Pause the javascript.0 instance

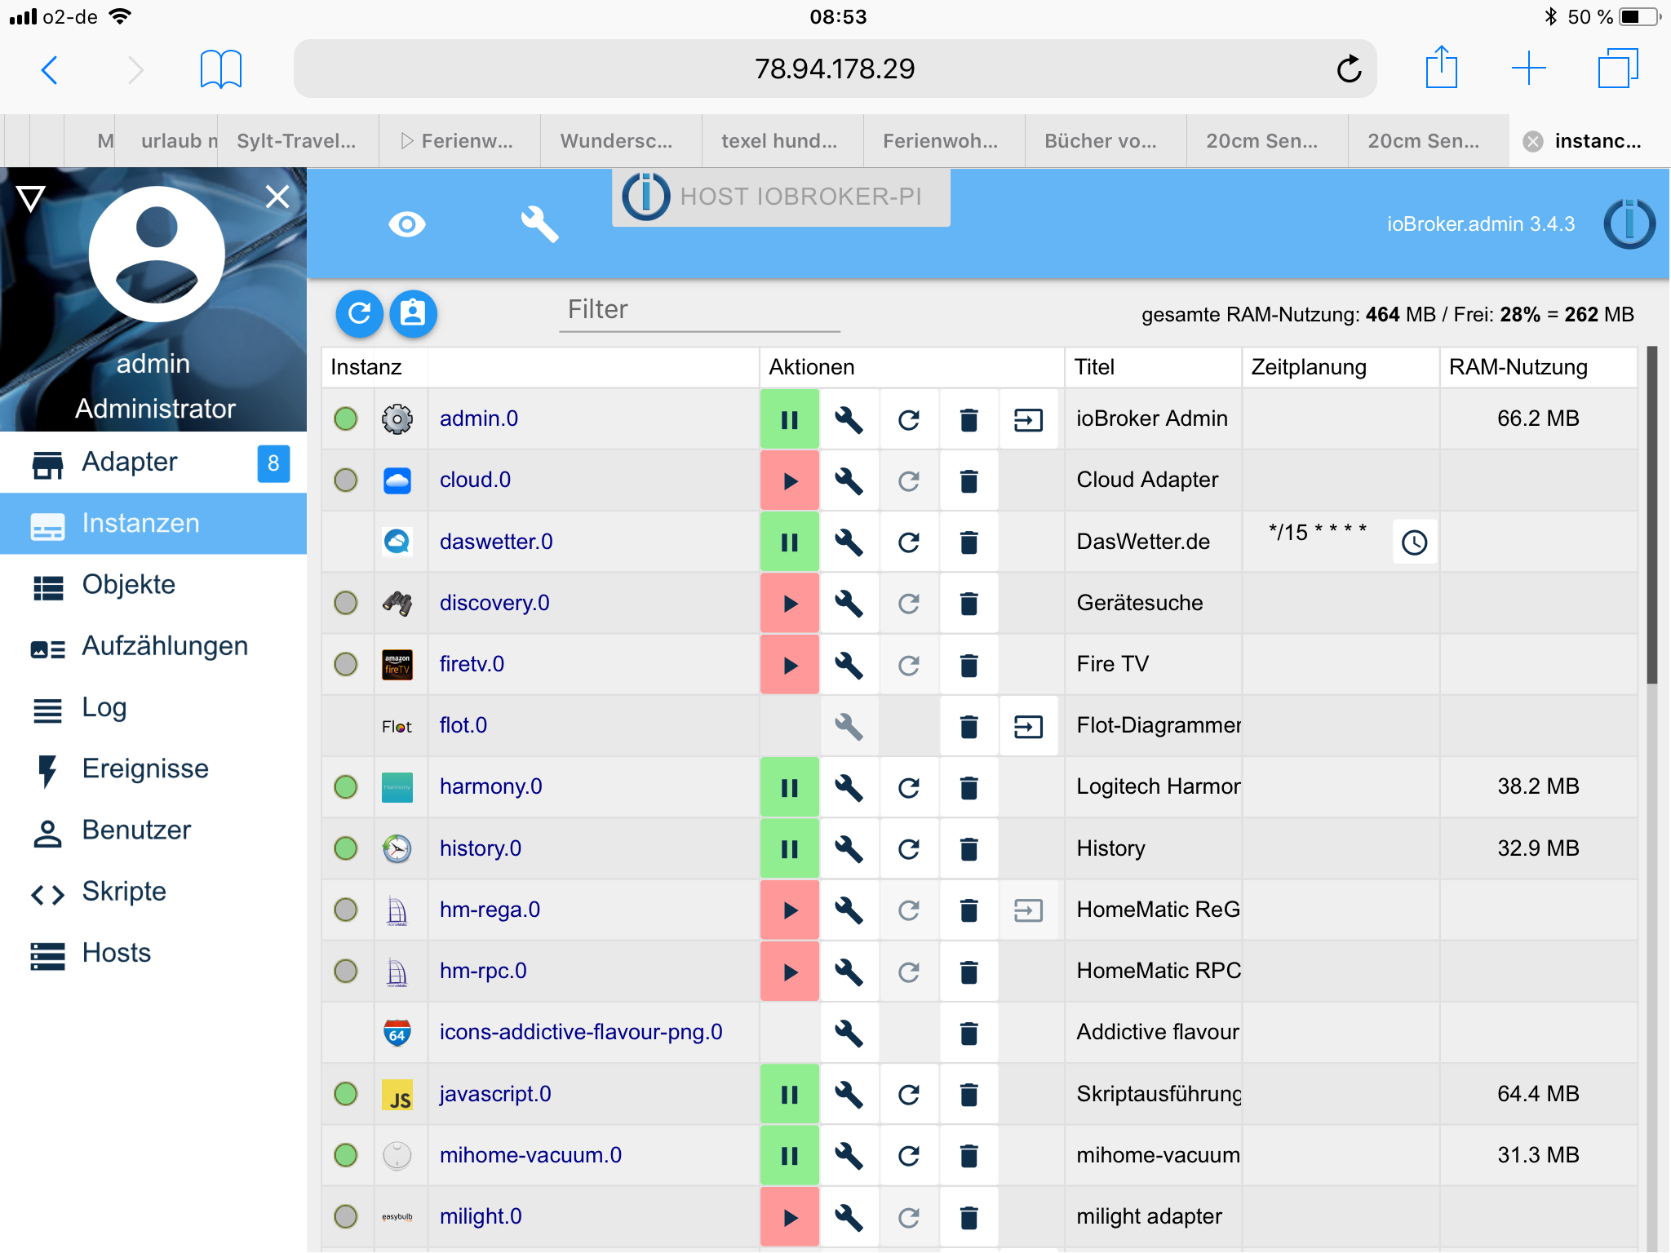(789, 1095)
